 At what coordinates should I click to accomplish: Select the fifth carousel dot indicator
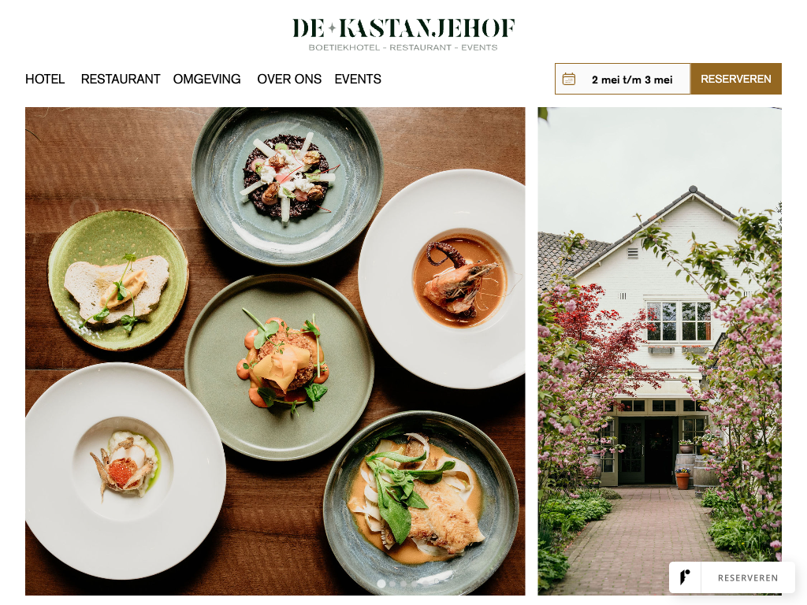point(426,584)
